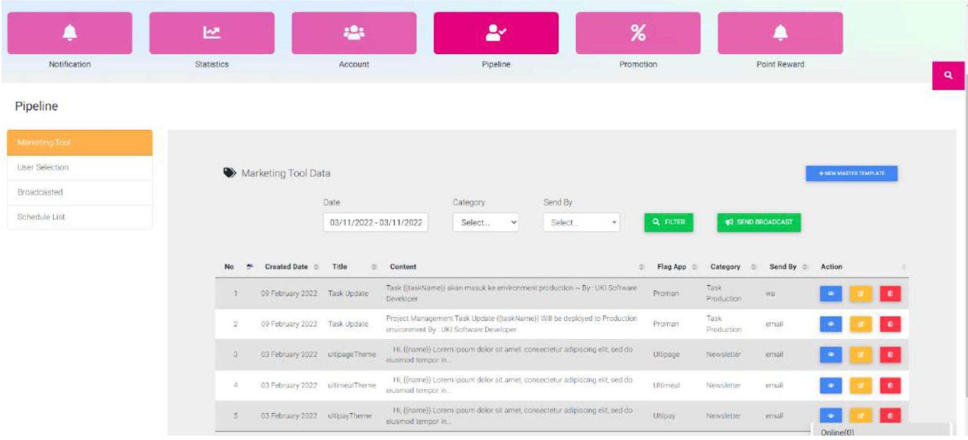The width and height of the screenshot is (968, 440).
Task: Click the pink search magnifier button
Action: 948,76
